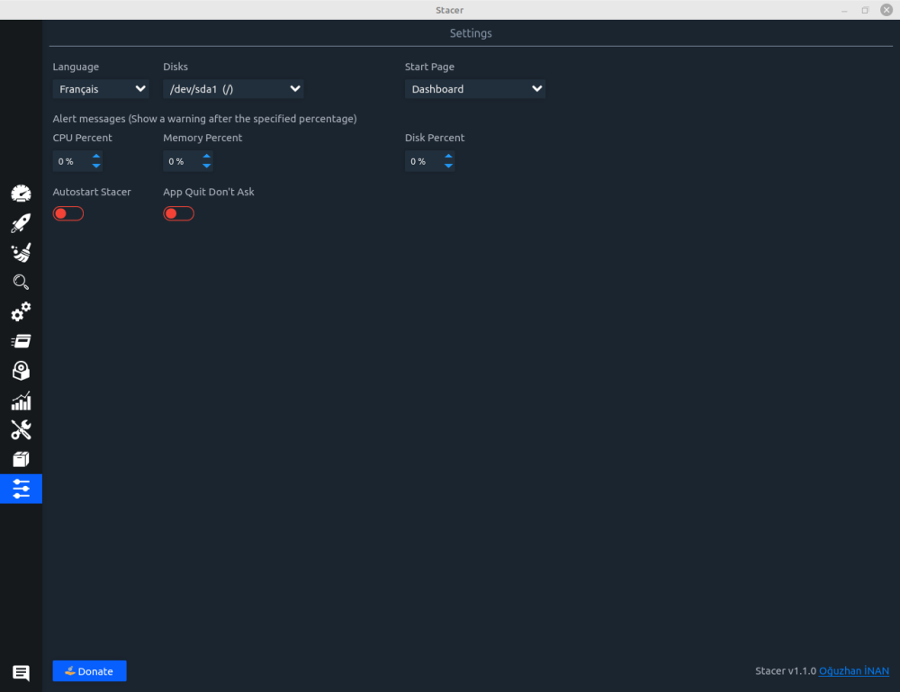The image size is (900, 692).
Task: Increase CPU Percent with up arrow
Action: (96, 156)
